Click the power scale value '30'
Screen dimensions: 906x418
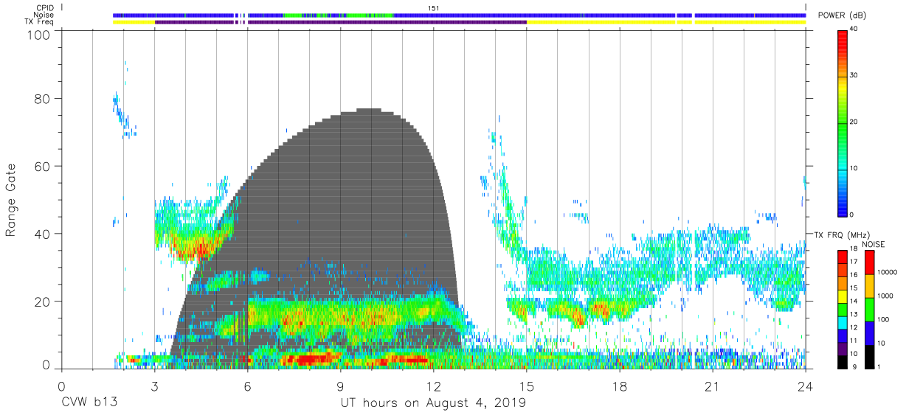pos(854,76)
